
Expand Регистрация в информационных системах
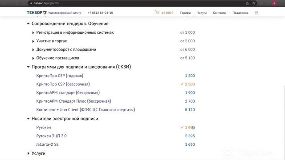coord(33,33)
